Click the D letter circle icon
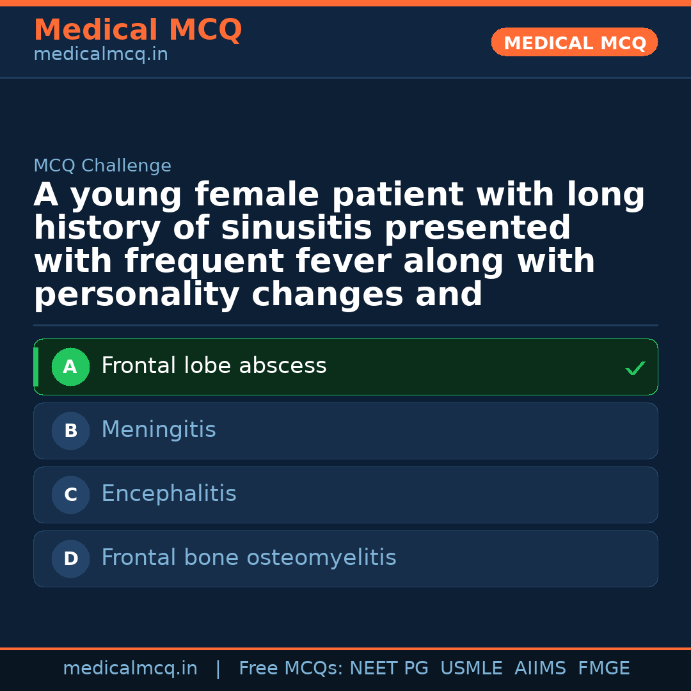The width and height of the screenshot is (691, 691). tap(70, 559)
